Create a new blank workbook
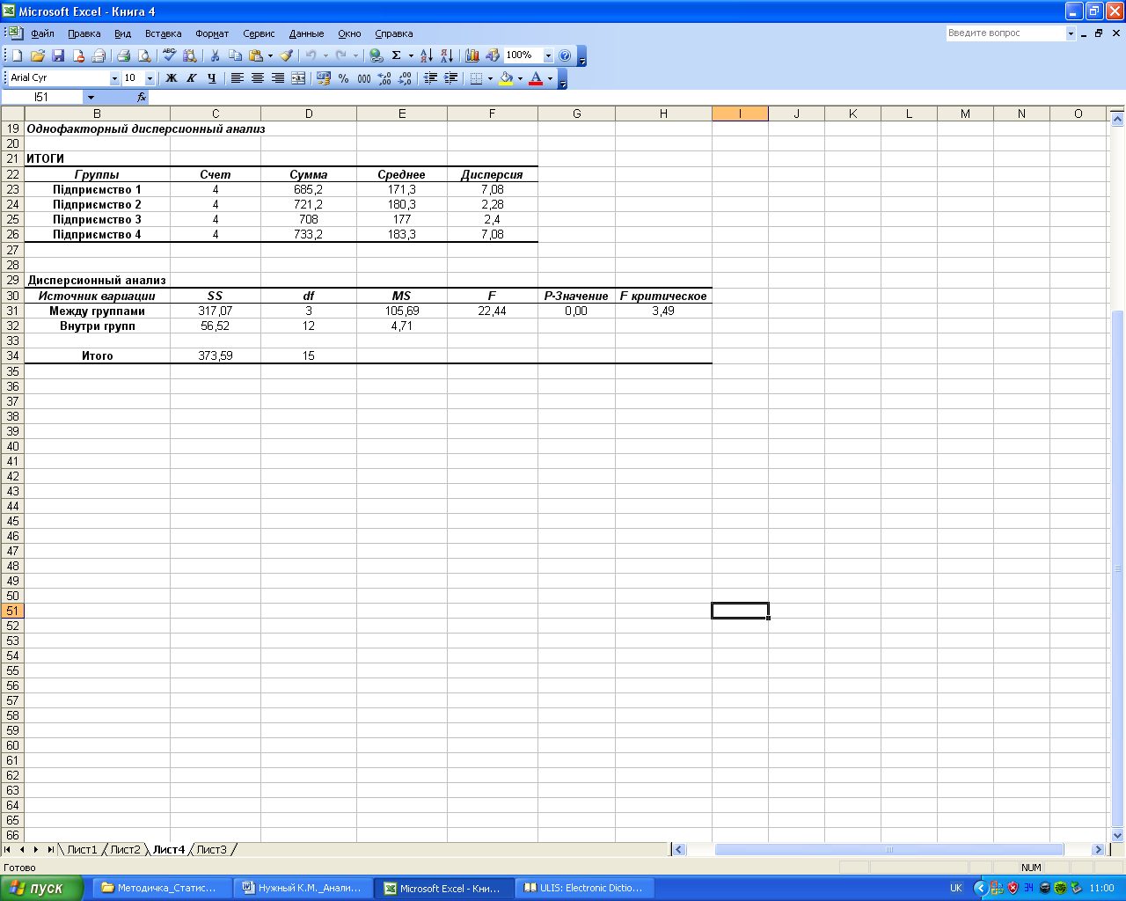1126x901 pixels. tap(17, 55)
